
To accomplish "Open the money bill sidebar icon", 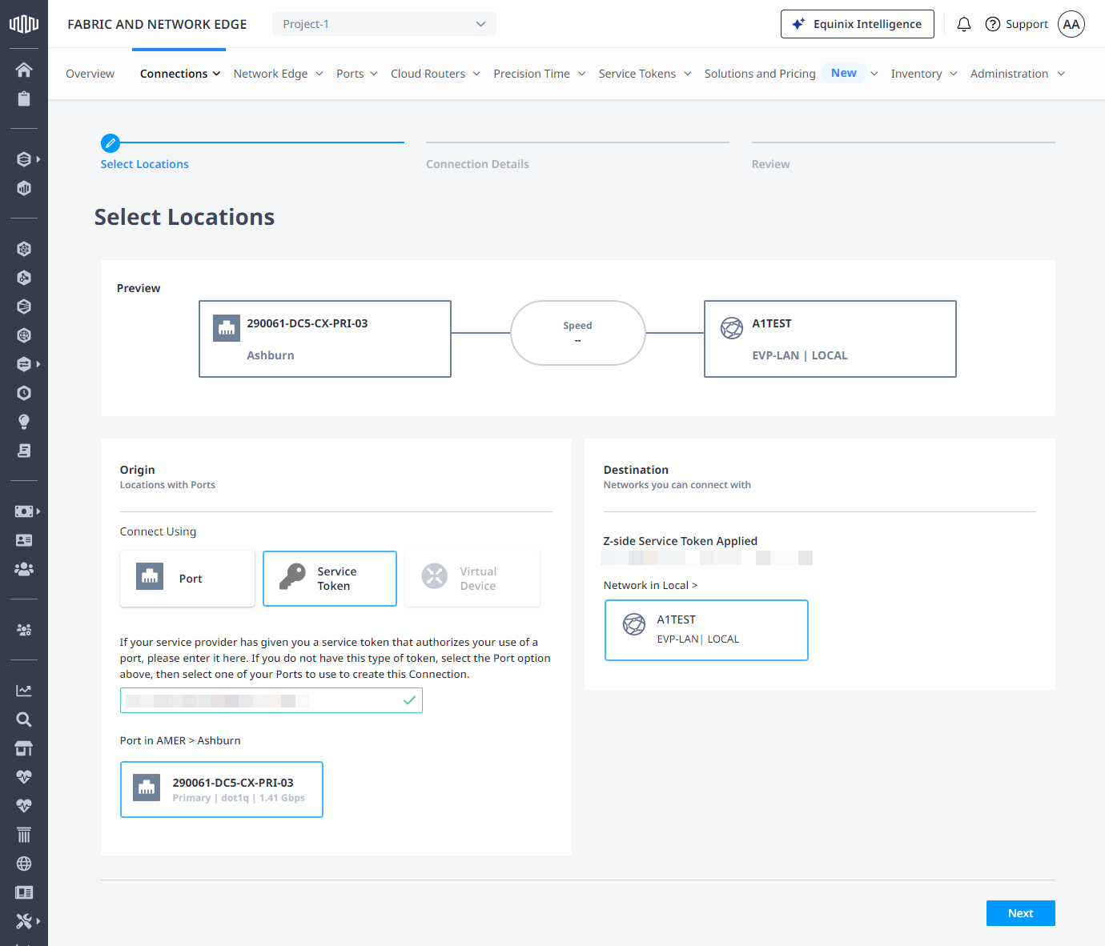I will pyautogui.click(x=24, y=511).
